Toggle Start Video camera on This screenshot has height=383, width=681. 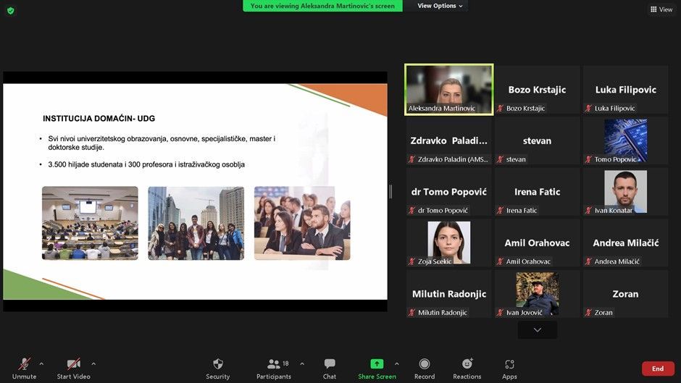pos(73,364)
